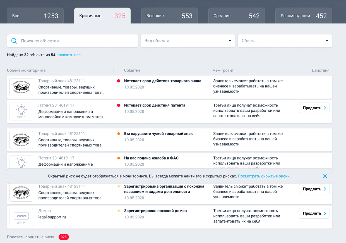The width and height of the screenshot is (346, 243).
Task: Click the показать все link
Action: (68, 55)
